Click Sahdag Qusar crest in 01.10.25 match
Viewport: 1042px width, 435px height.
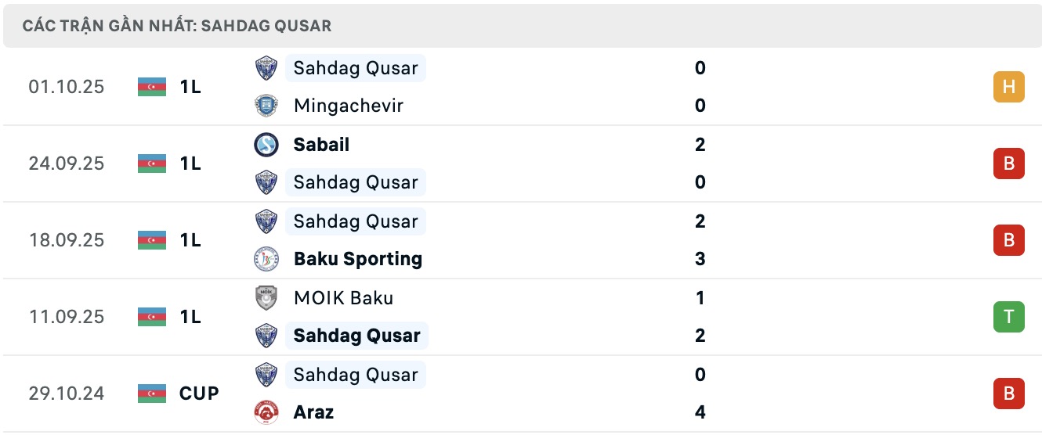pos(266,68)
